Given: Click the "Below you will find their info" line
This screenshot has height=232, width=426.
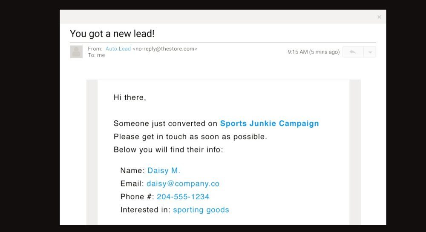Looking at the screenshot, I should (x=168, y=150).
